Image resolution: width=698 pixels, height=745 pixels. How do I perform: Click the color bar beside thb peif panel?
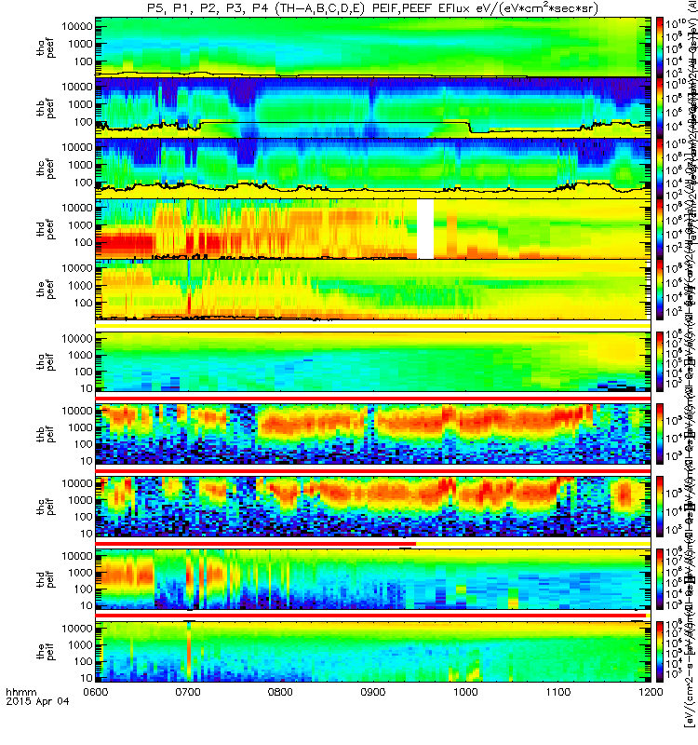click(x=660, y=434)
